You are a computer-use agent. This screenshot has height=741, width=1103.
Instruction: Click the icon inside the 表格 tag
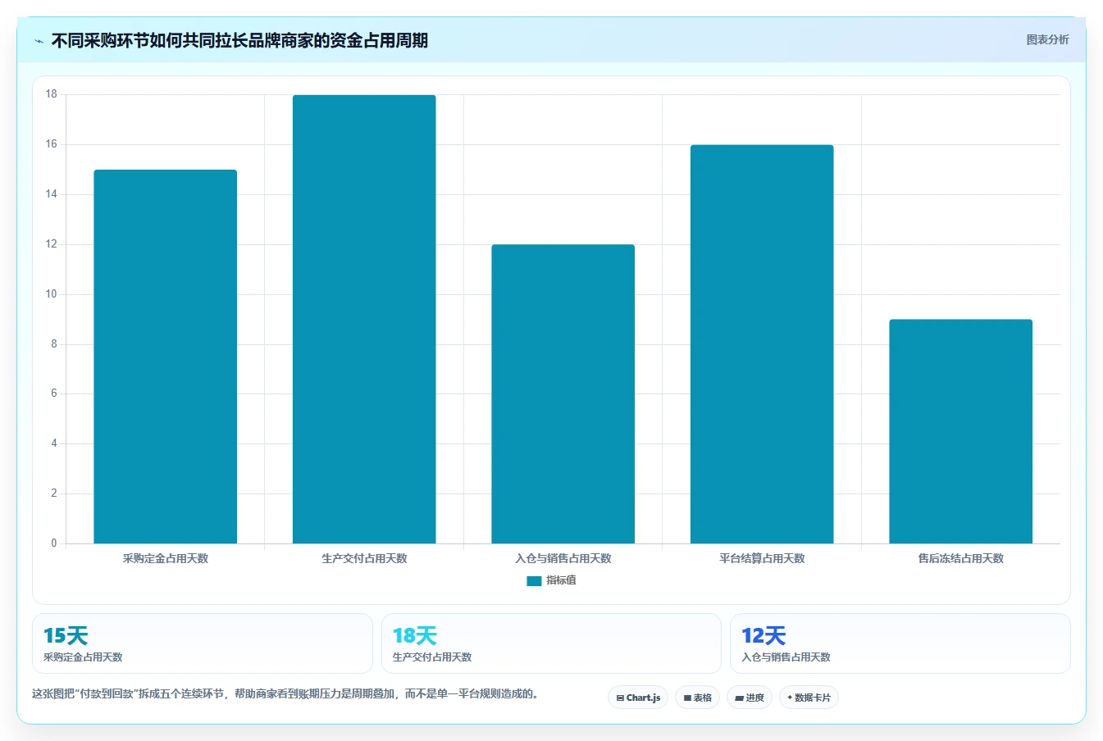tap(687, 698)
